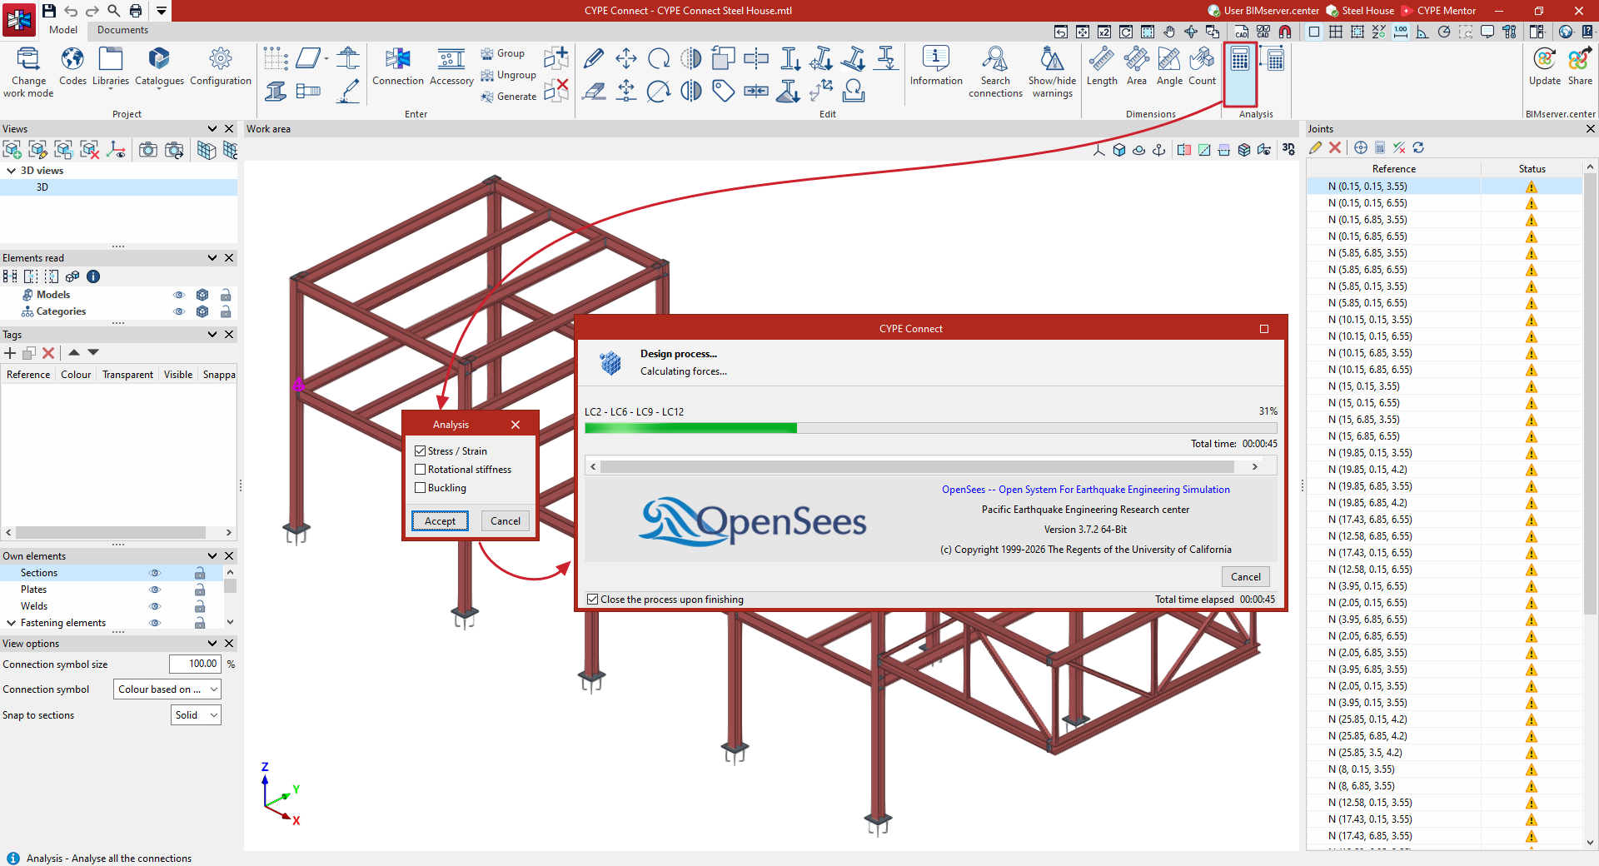
Task: Click Cancel in the Analysis dialog
Action: [506, 521]
